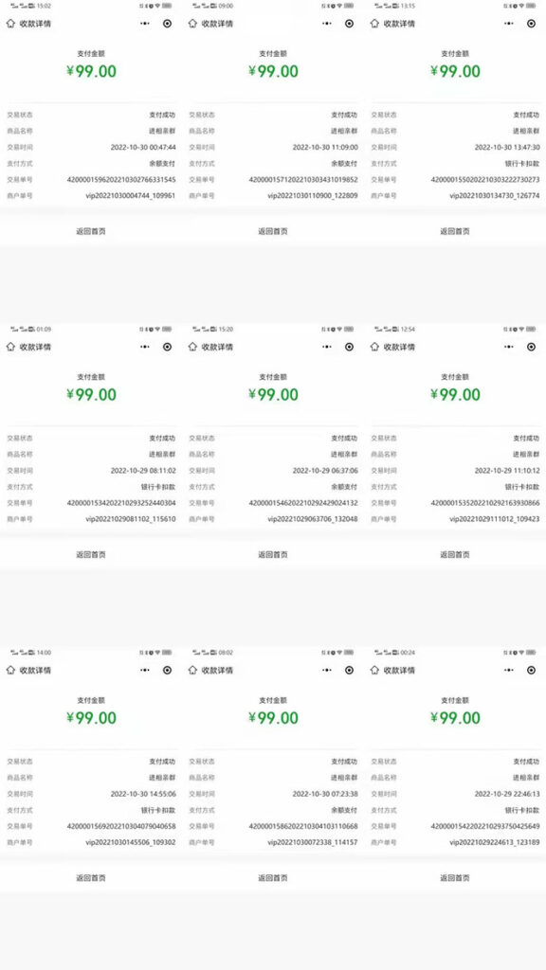Viewport: 546px width, 970px height.
Task: Click 返回首页 under the 11:09:00 transaction
Action: click(273, 231)
